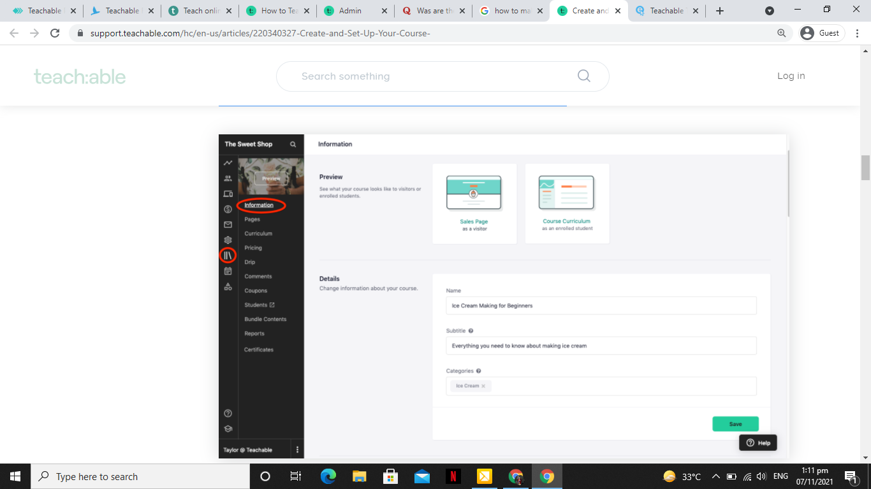Open the Sales Page preview card

tap(474, 204)
